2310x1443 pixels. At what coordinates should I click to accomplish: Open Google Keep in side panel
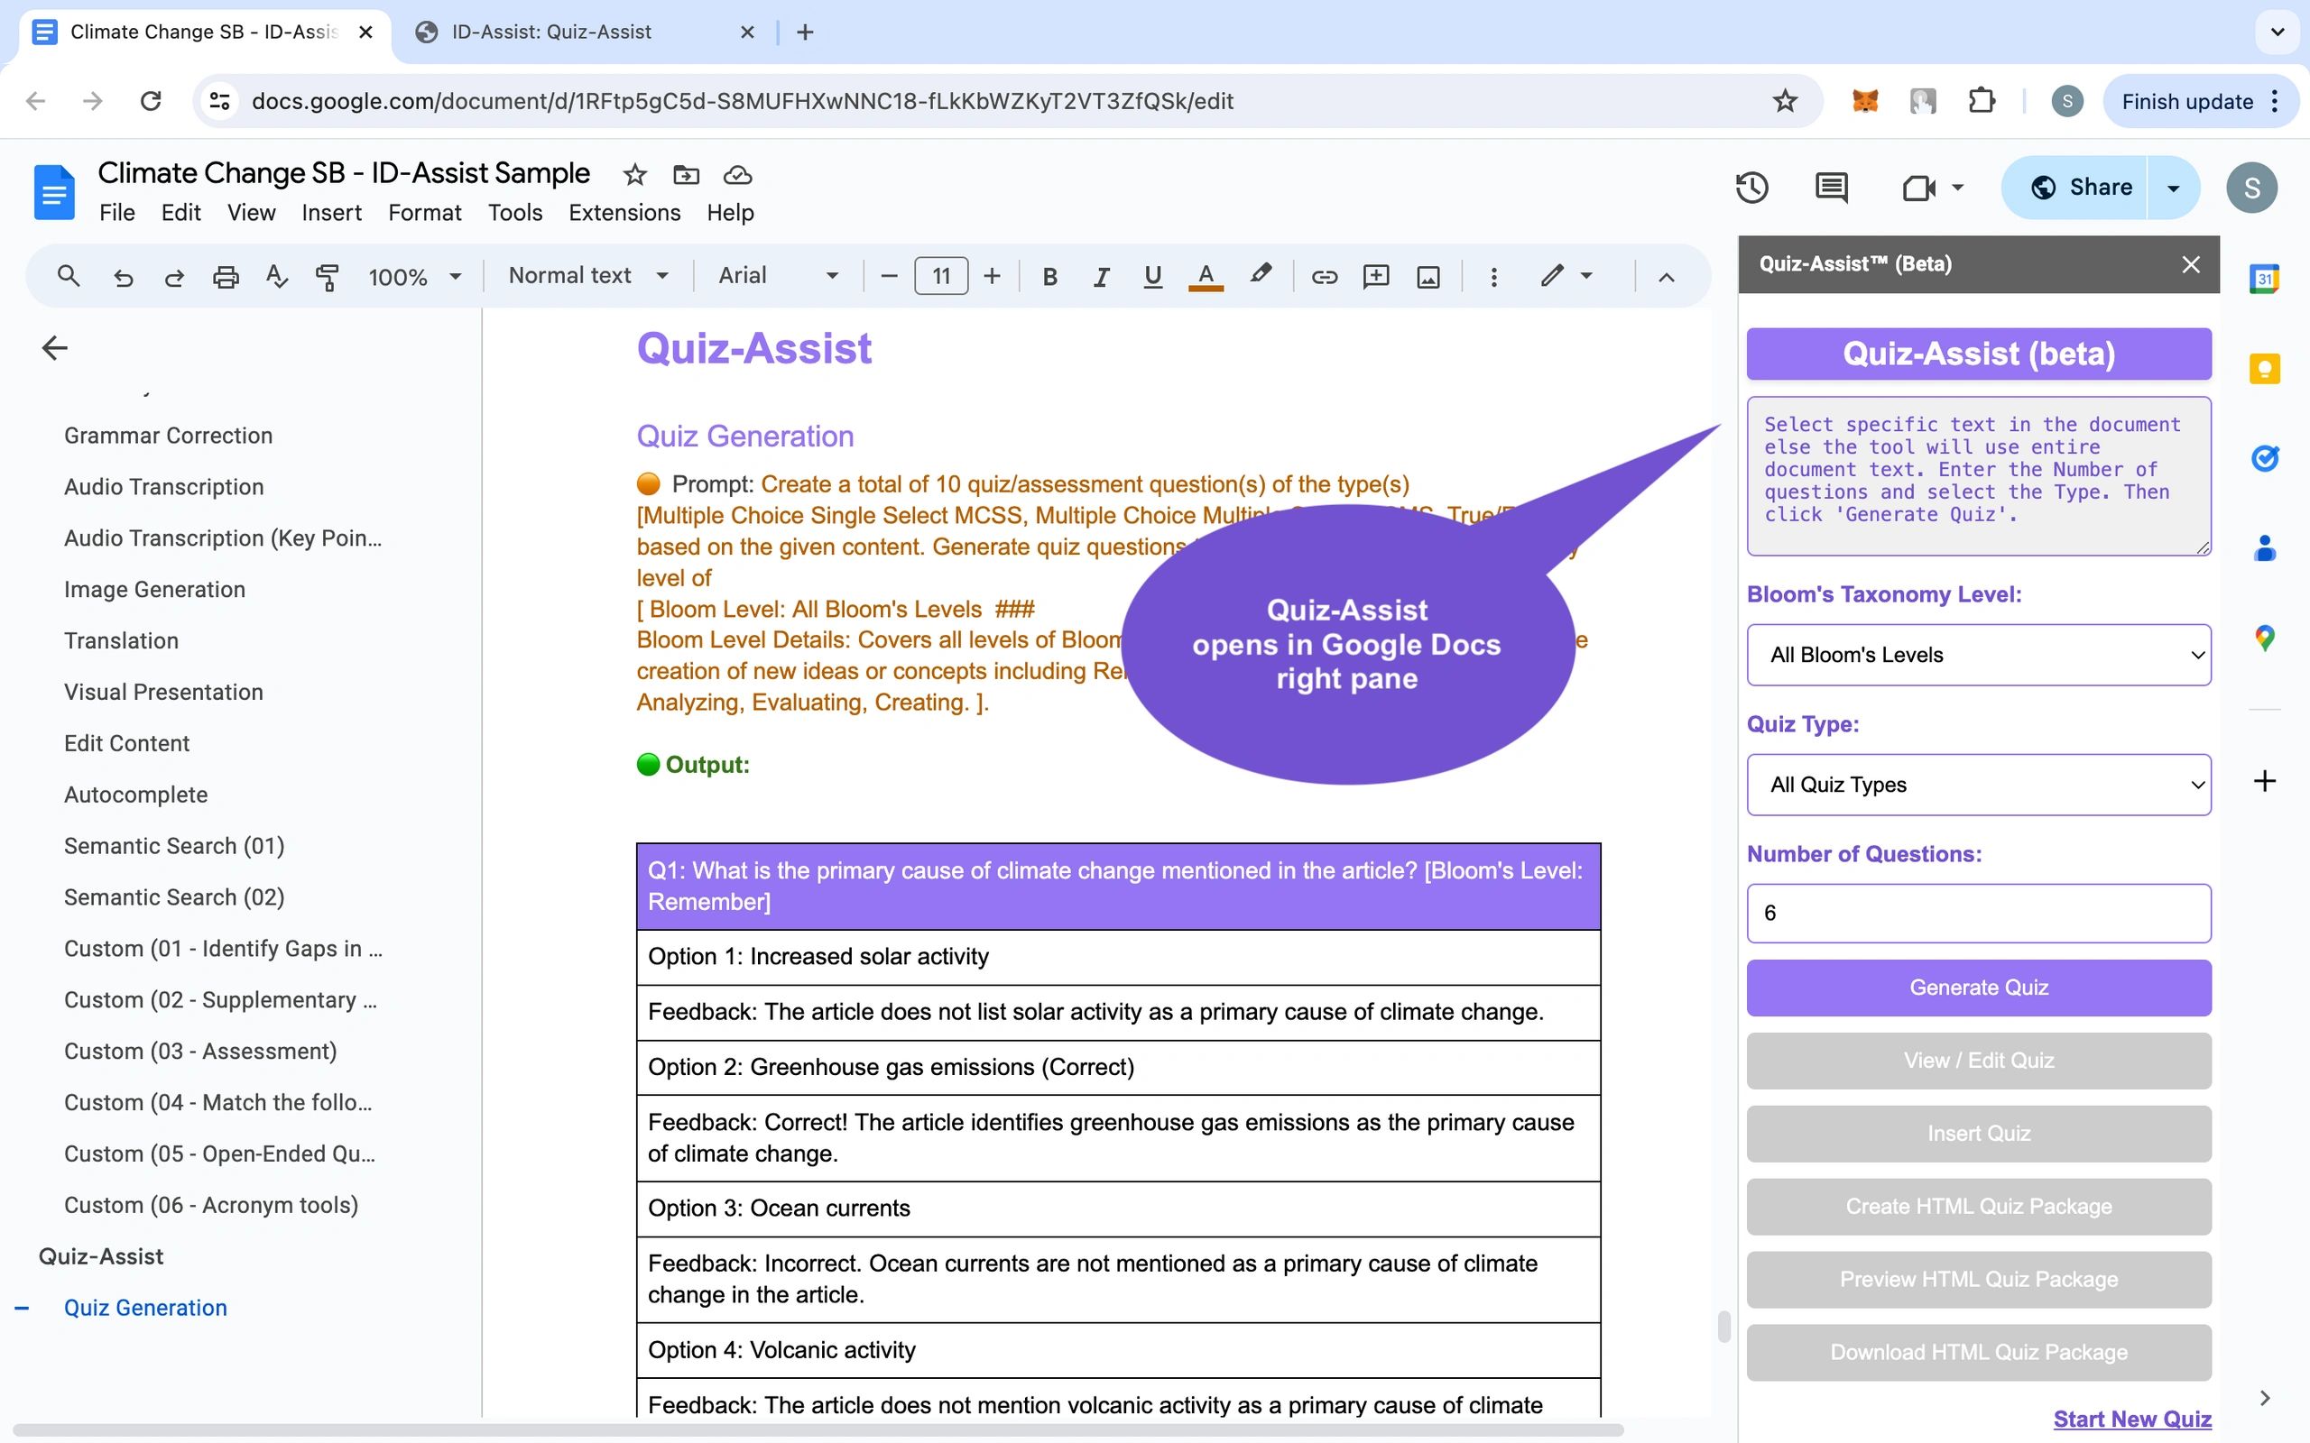2264,370
